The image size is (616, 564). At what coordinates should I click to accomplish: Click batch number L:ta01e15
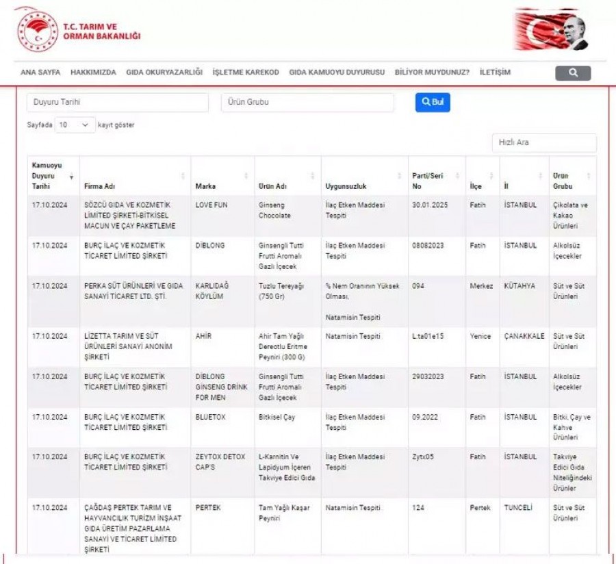click(428, 336)
